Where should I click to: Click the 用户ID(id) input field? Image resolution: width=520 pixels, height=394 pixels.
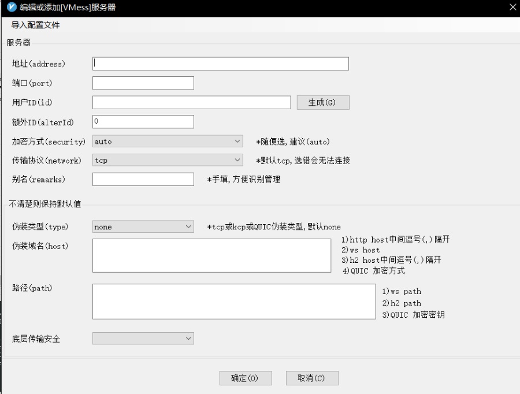point(191,102)
